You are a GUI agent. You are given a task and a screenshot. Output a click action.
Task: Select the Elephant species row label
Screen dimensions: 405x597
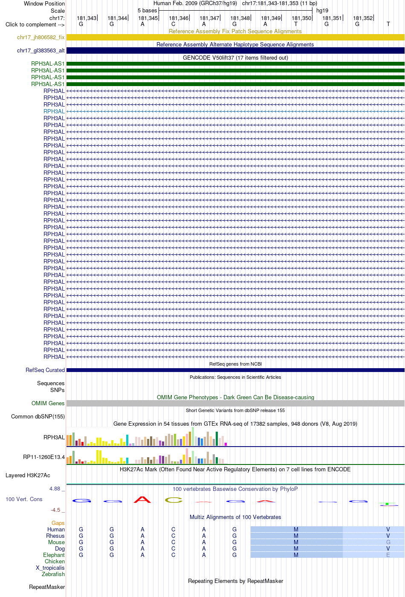(x=54, y=555)
